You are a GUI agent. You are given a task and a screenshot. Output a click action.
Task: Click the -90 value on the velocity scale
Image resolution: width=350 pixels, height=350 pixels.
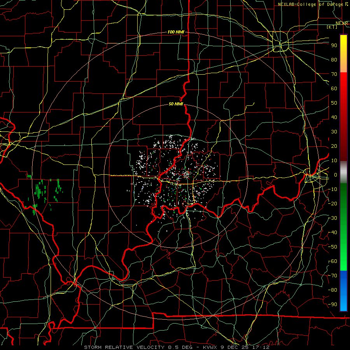[333, 304]
